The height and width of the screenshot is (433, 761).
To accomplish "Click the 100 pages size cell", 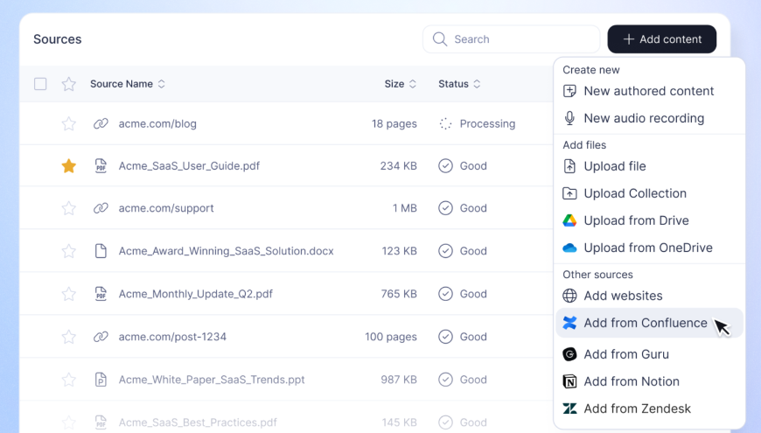I will [x=391, y=337].
